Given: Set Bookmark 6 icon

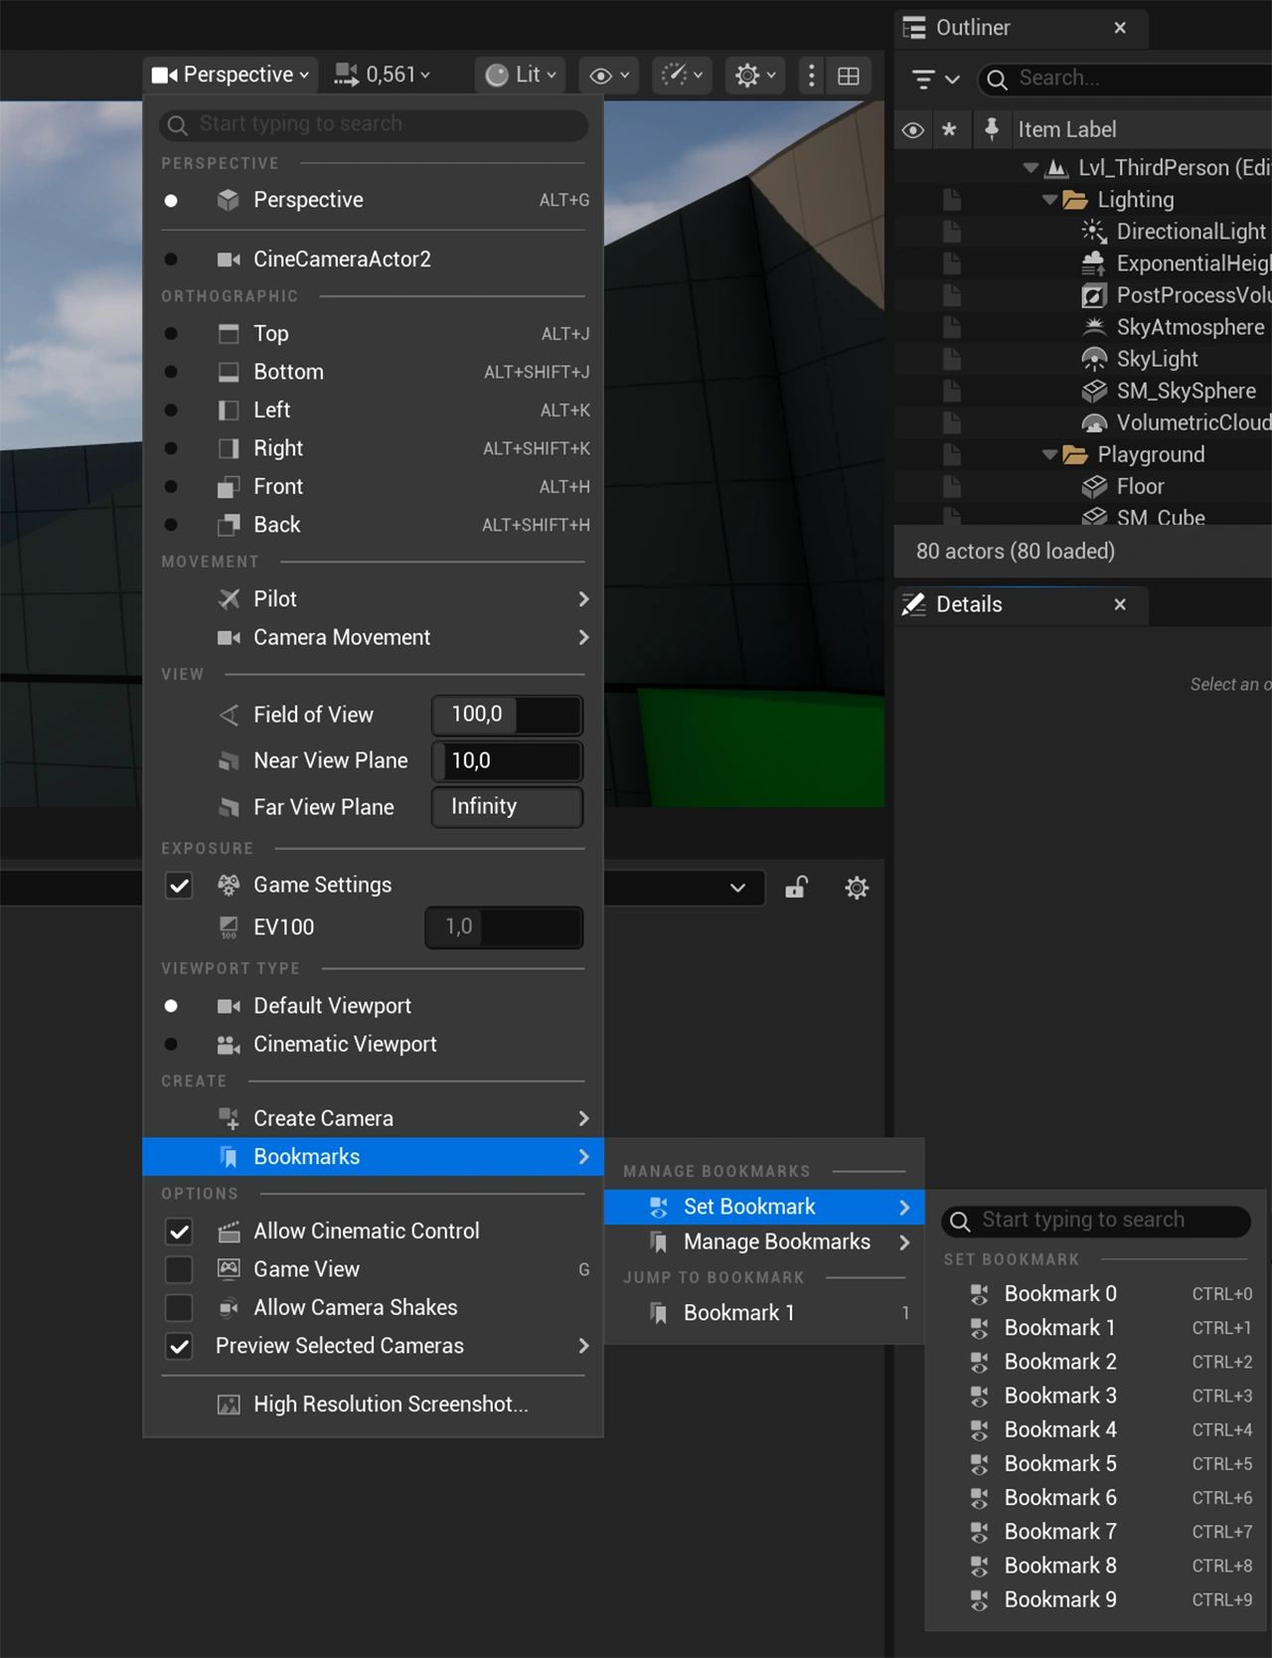Looking at the screenshot, I should (x=979, y=1498).
